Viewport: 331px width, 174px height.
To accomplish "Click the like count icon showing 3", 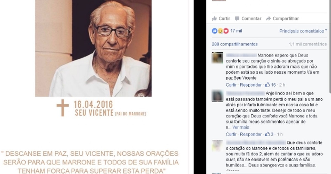I will pos(268,134).
